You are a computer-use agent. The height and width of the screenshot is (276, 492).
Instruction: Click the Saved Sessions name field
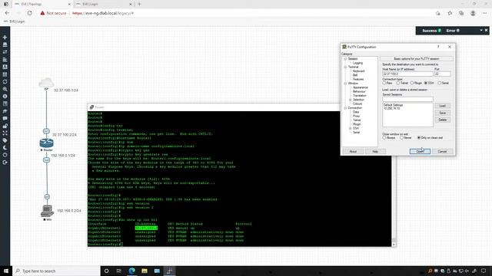click(x=407, y=99)
